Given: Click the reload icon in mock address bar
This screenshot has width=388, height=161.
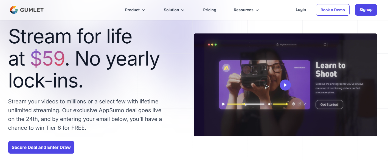Looking at the screenshot, I should click(325, 44).
